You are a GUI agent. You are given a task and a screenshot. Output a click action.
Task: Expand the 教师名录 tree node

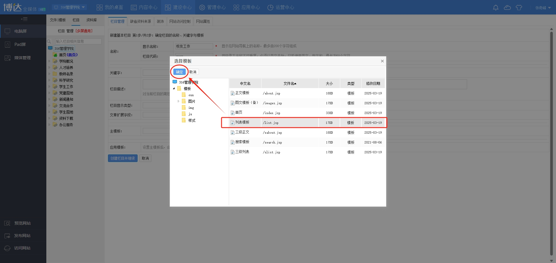tap(49, 74)
